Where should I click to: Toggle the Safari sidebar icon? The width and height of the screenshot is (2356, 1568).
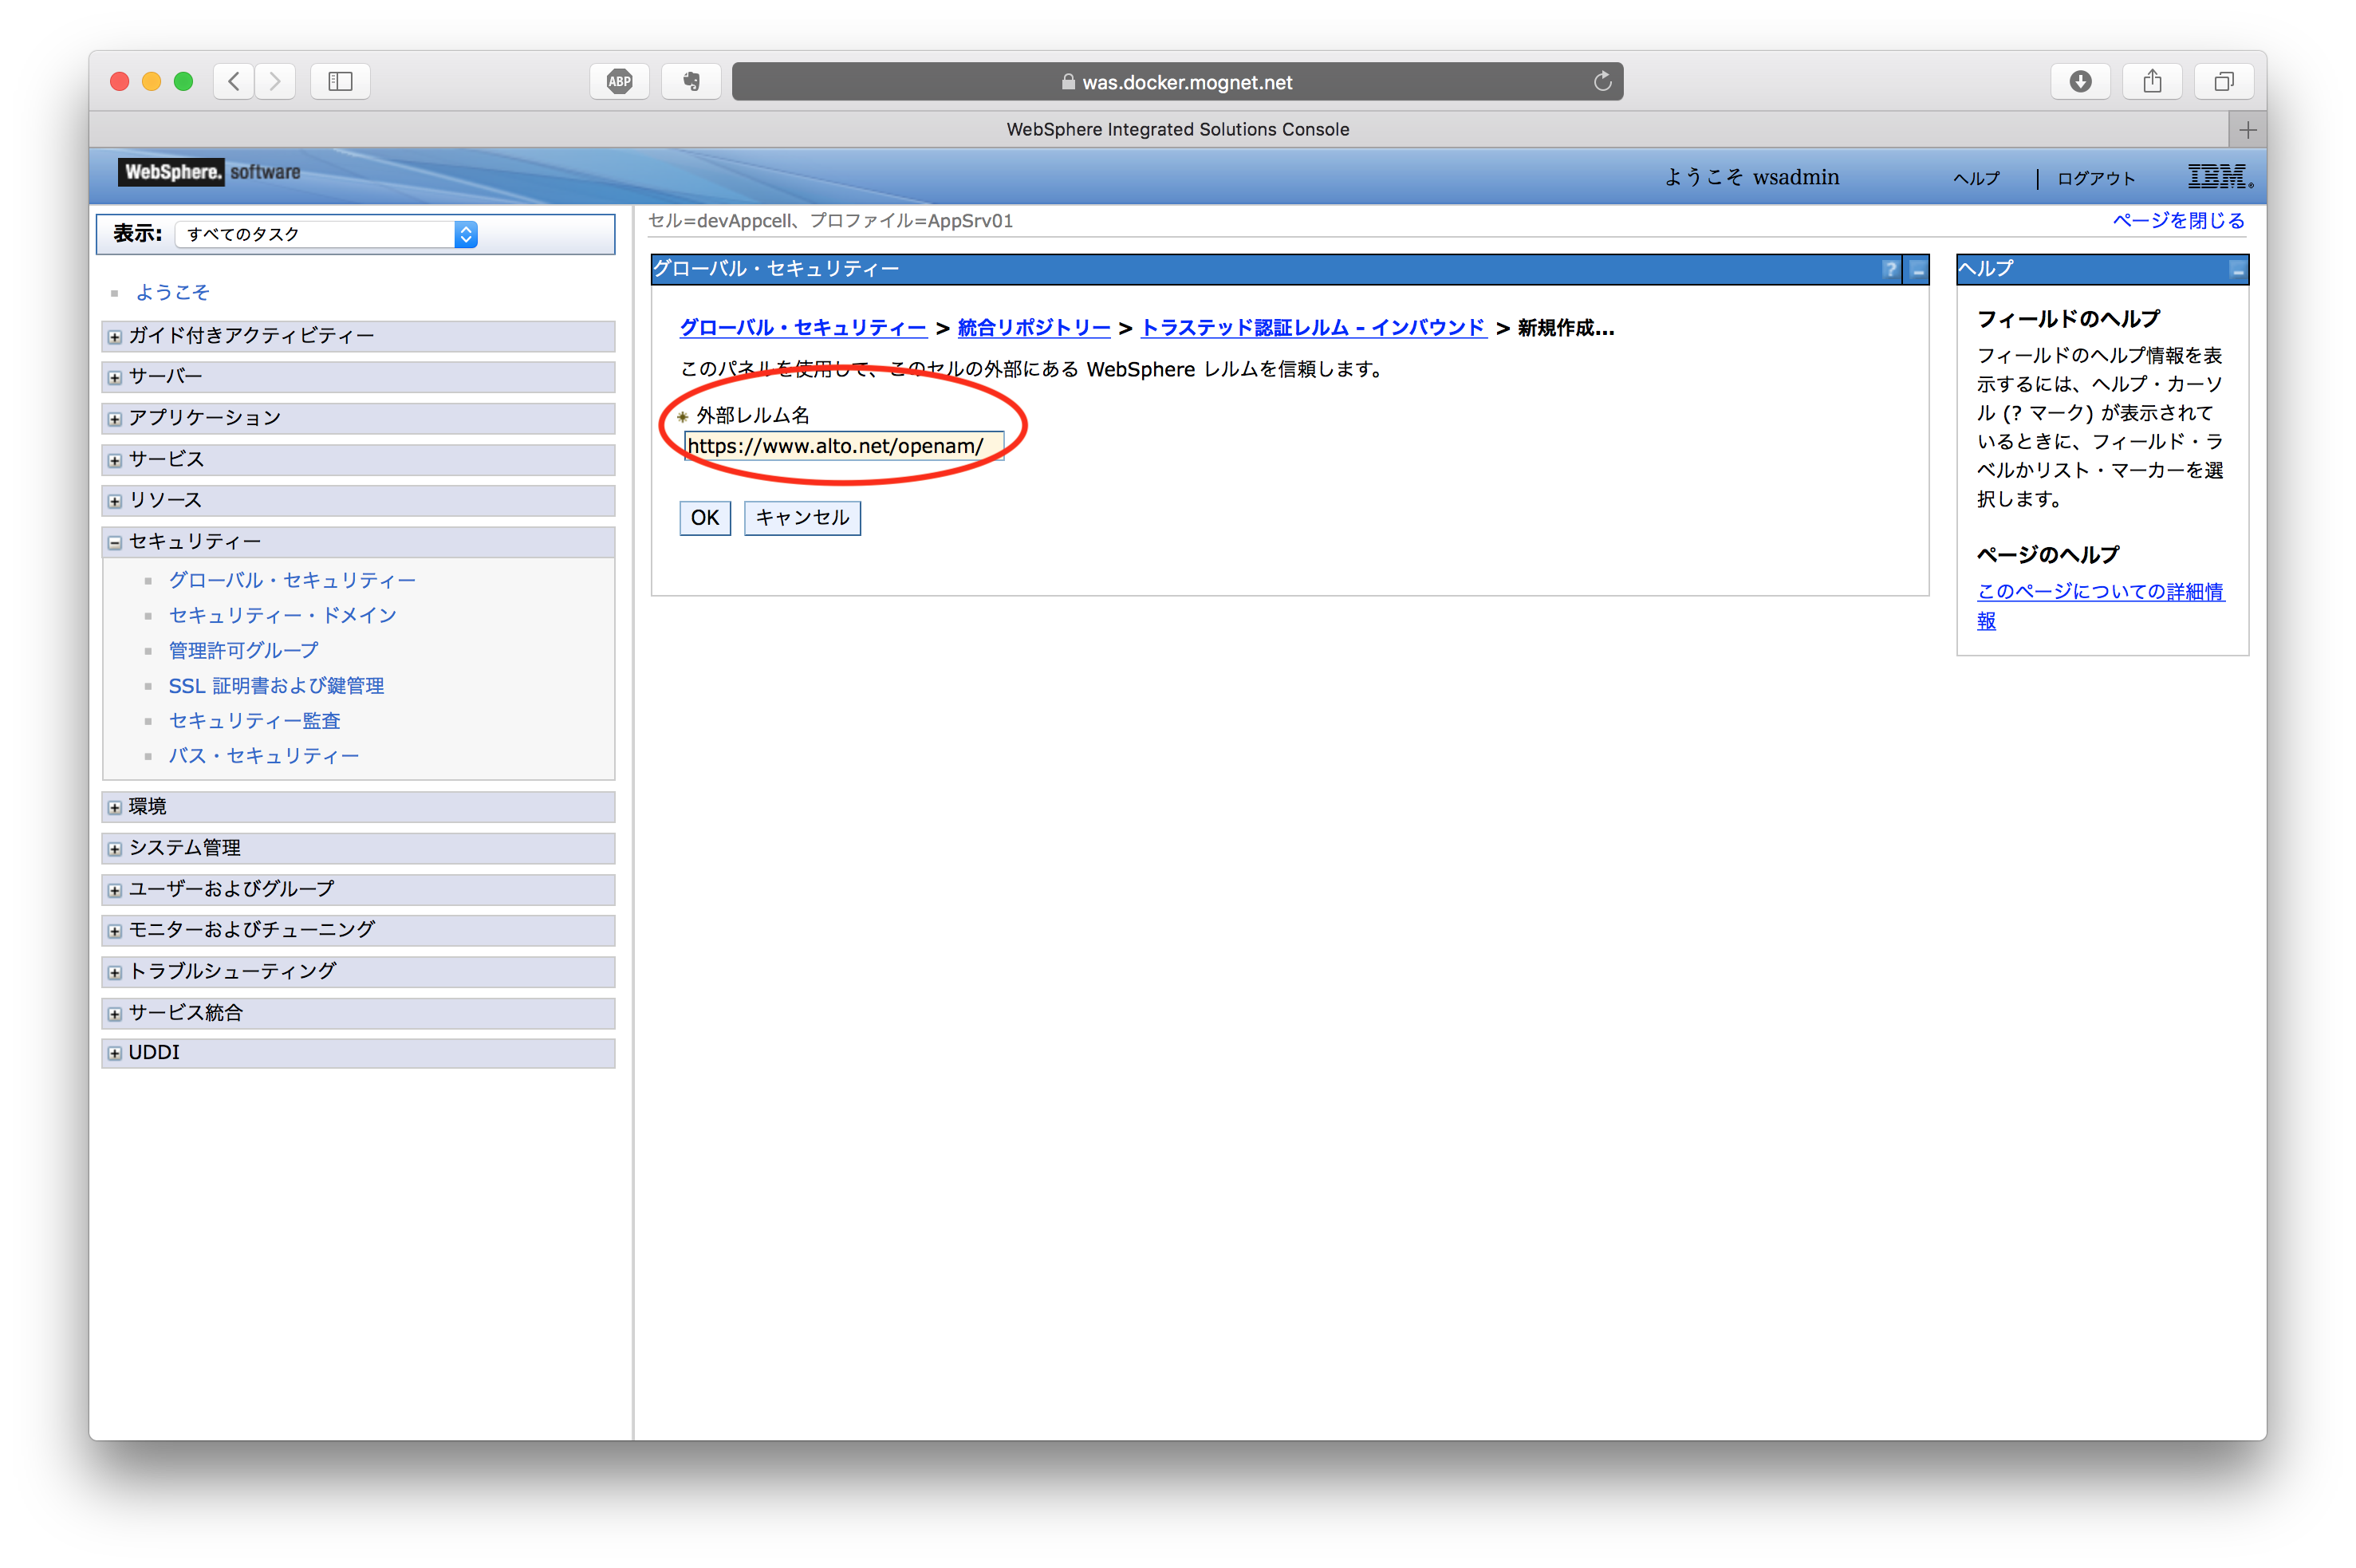tap(339, 81)
